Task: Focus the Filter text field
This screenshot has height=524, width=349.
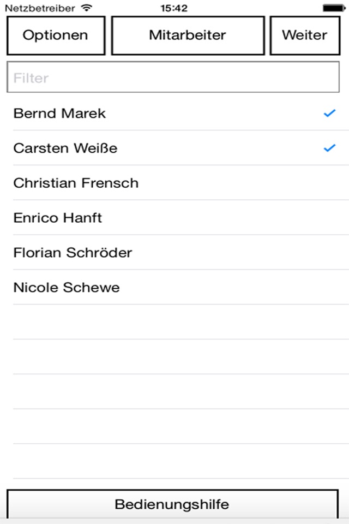Action: click(172, 78)
